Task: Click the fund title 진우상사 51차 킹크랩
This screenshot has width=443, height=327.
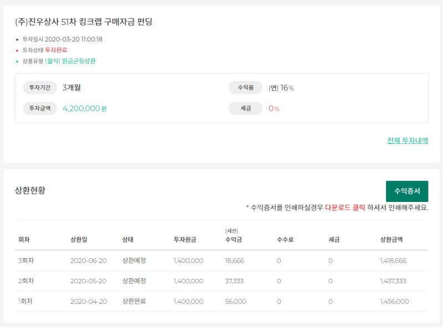Action: [x=84, y=22]
